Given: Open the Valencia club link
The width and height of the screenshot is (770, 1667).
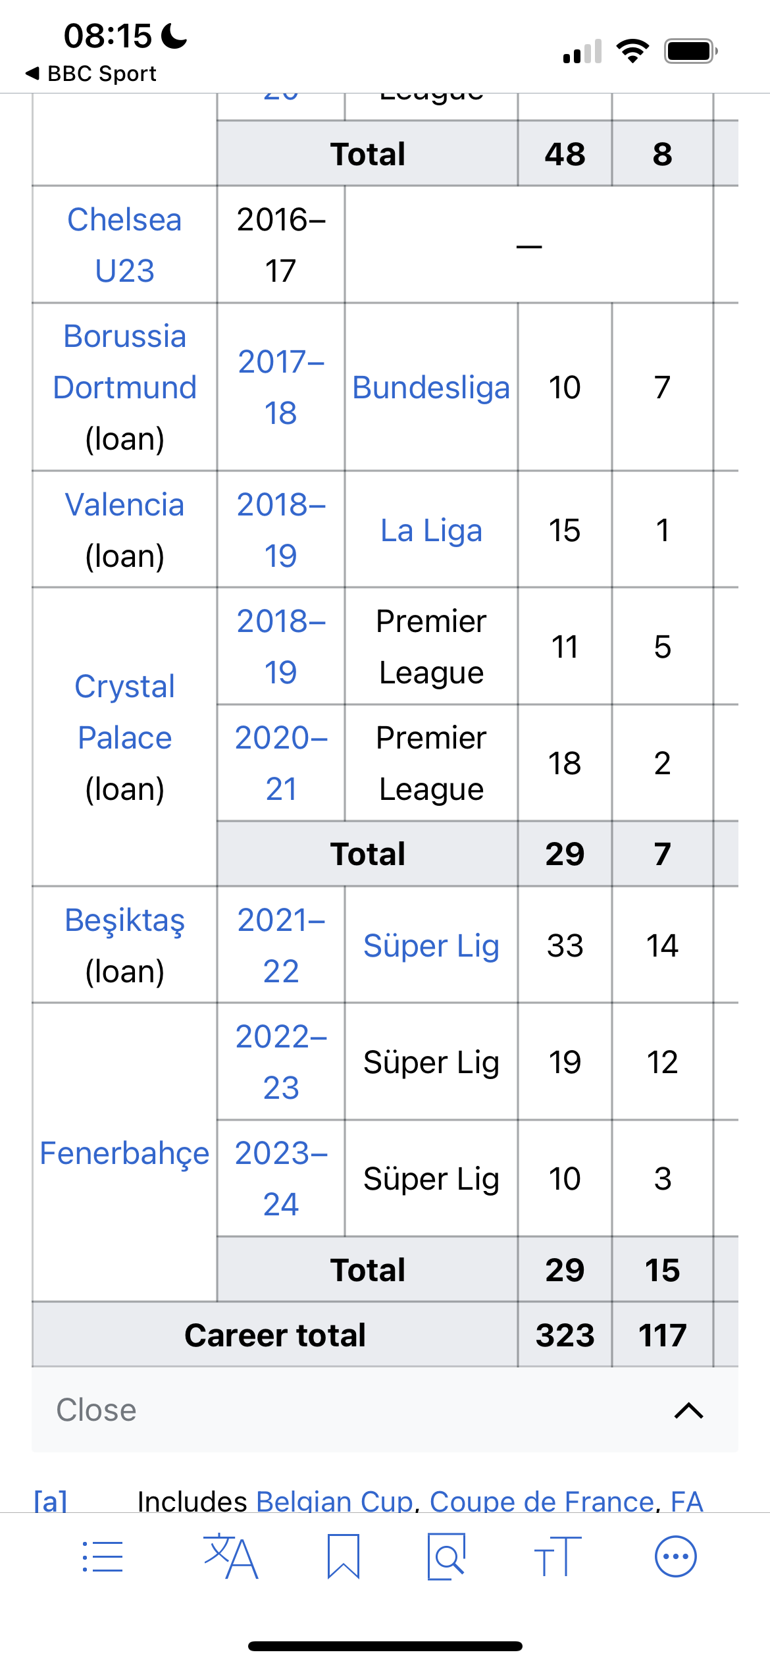Looking at the screenshot, I should (x=124, y=504).
